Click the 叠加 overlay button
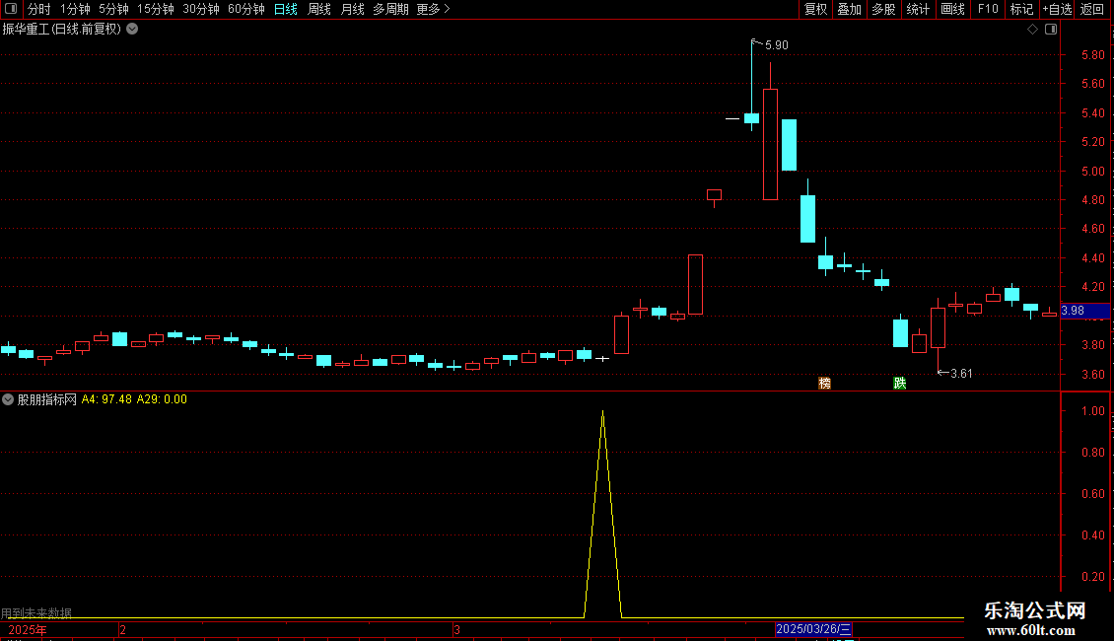 (x=849, y=9)
